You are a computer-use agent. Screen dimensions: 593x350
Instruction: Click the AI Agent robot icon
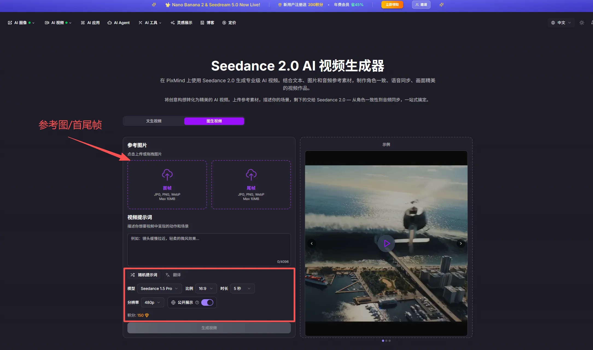110,23
